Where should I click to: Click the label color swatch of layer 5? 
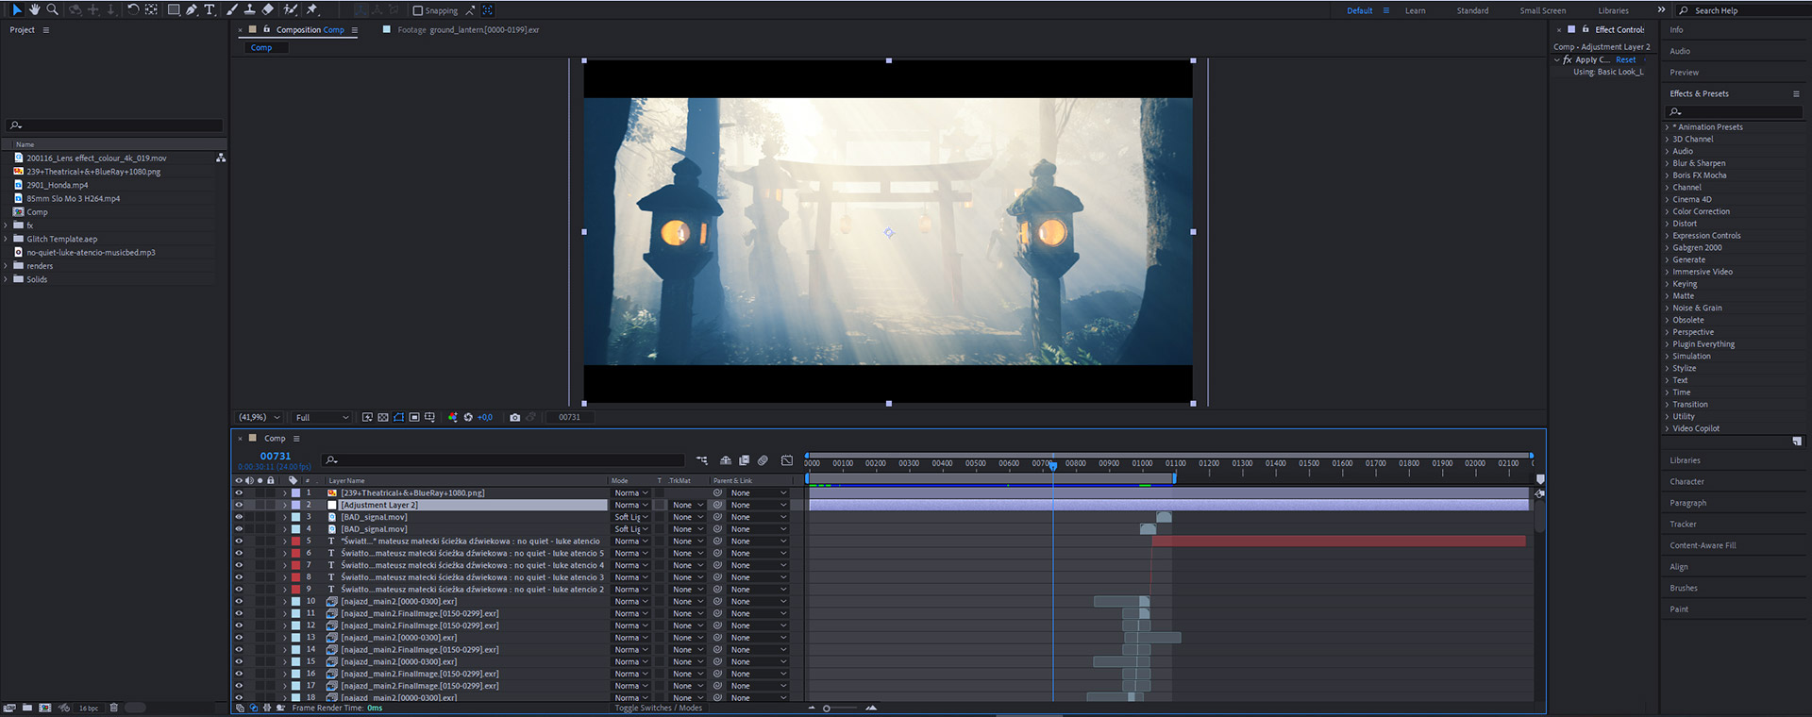295,542
